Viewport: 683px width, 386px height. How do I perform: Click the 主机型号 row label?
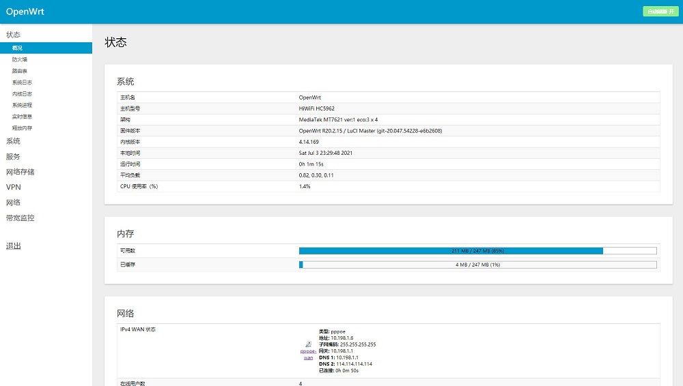click(130, 108)
